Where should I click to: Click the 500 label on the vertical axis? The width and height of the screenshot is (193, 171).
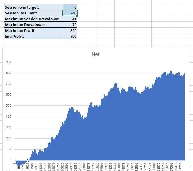coord(8,106)
